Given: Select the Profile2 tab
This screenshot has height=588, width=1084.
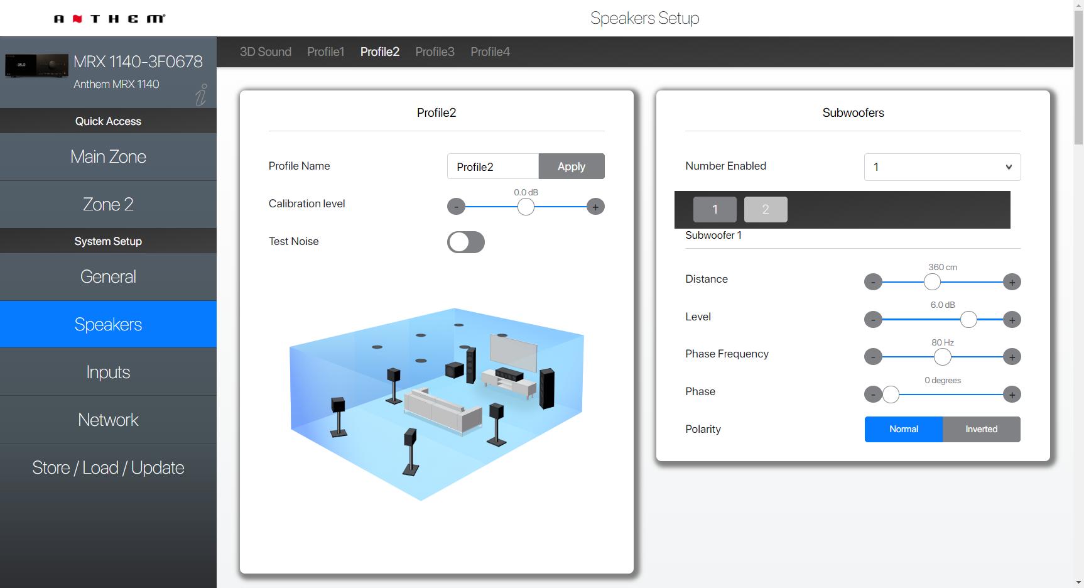Looking at the screenshot, I should [380, 52].
